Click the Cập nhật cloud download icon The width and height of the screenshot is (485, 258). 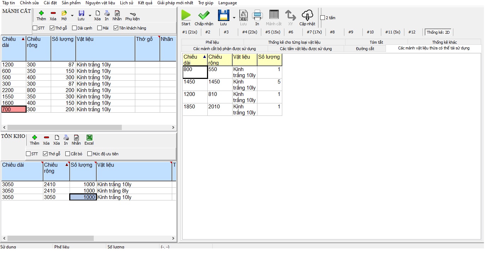[x=307, y=15]
